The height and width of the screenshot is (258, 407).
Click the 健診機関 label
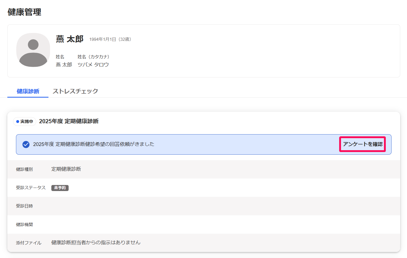point(24,225)
